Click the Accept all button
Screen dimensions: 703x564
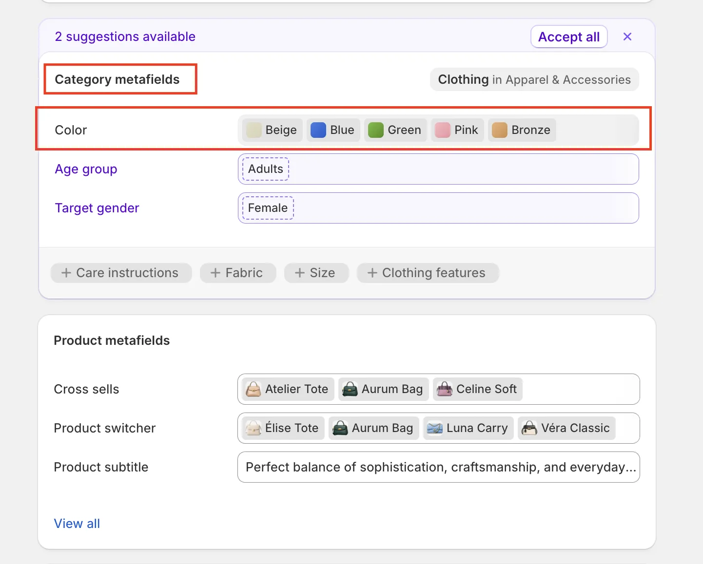point(568,37)
